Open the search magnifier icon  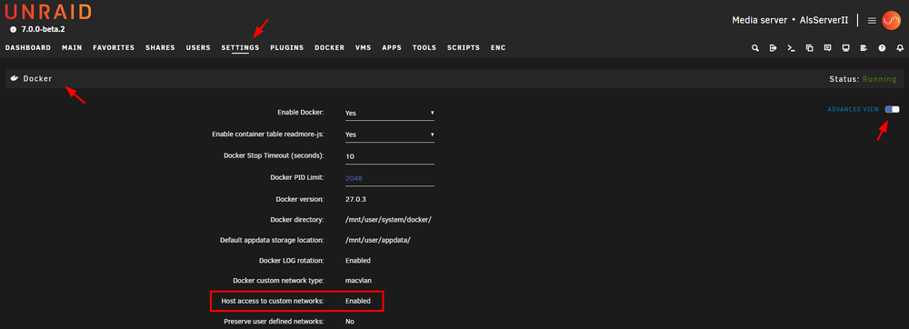pyautogui.click(x=754, y=48)
